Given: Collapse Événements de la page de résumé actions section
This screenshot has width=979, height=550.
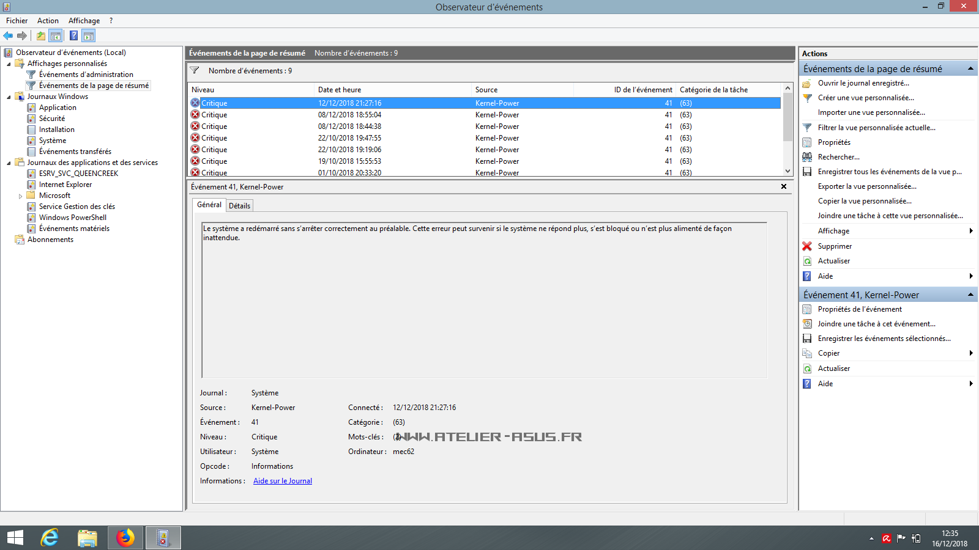Looking at the screenshot, I should coord(970,68).
